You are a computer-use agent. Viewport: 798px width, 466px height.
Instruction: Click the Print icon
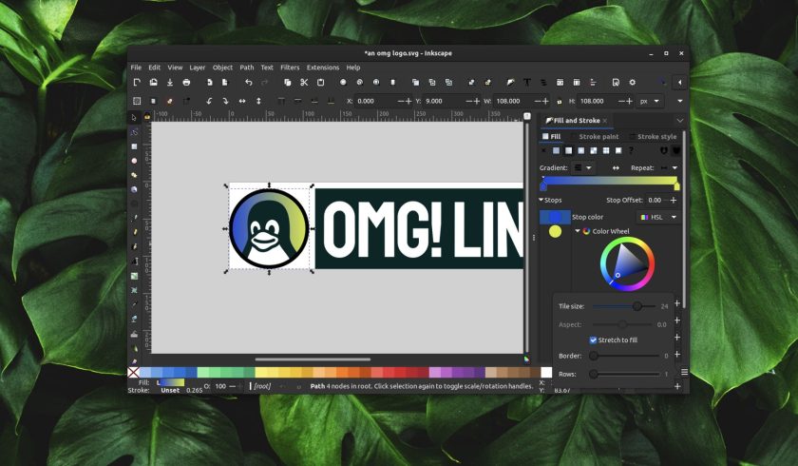coord(186,82)
